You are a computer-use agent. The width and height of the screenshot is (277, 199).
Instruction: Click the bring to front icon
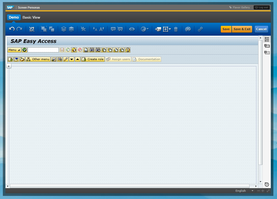pos(44,29)
